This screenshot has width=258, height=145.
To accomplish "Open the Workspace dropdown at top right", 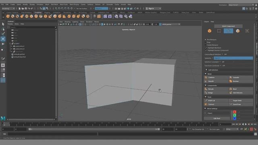I will [x=241, y=5].
